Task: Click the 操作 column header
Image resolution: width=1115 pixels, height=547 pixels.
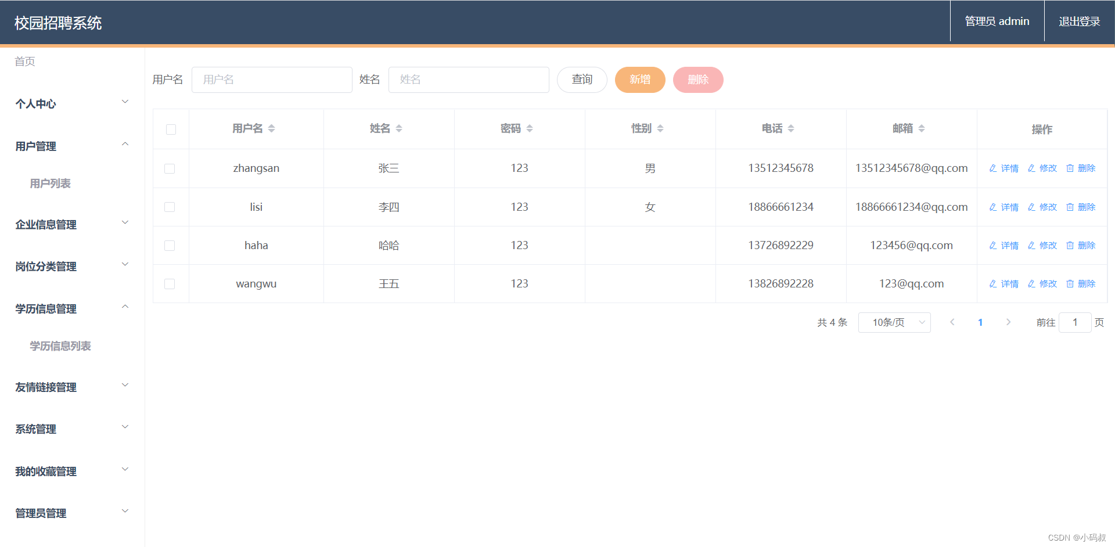Action: click(1042, 129)
